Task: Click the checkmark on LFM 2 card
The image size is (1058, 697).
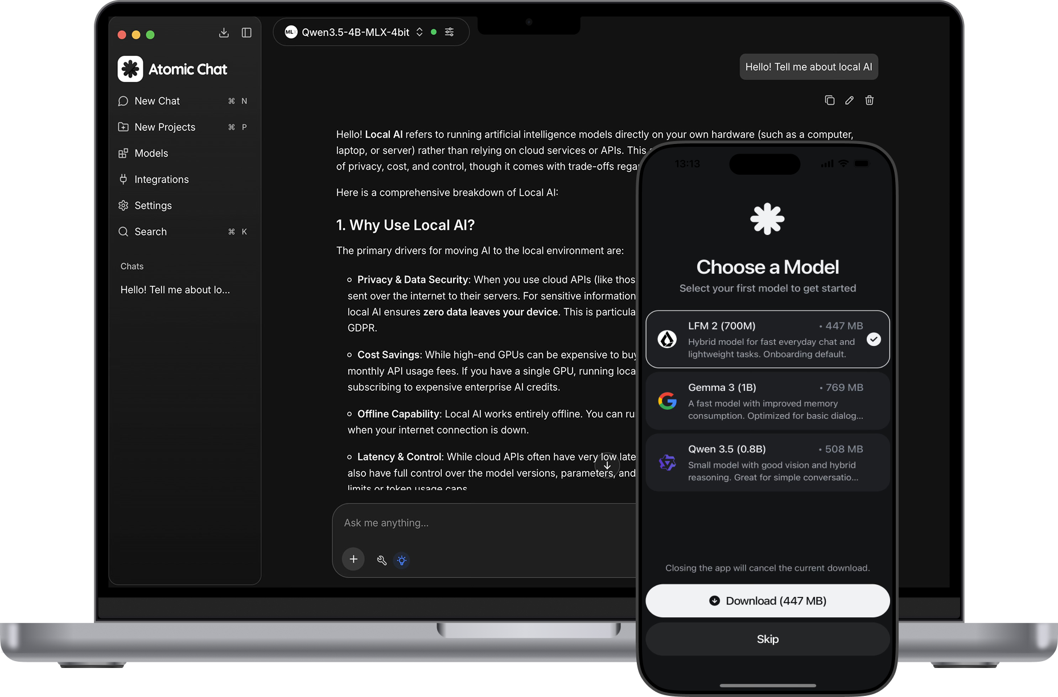Action: point(874,339)
